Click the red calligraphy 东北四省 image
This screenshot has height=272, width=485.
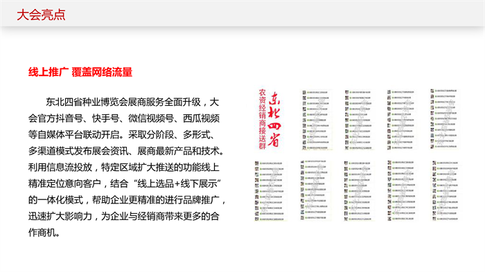pos(274,119)
